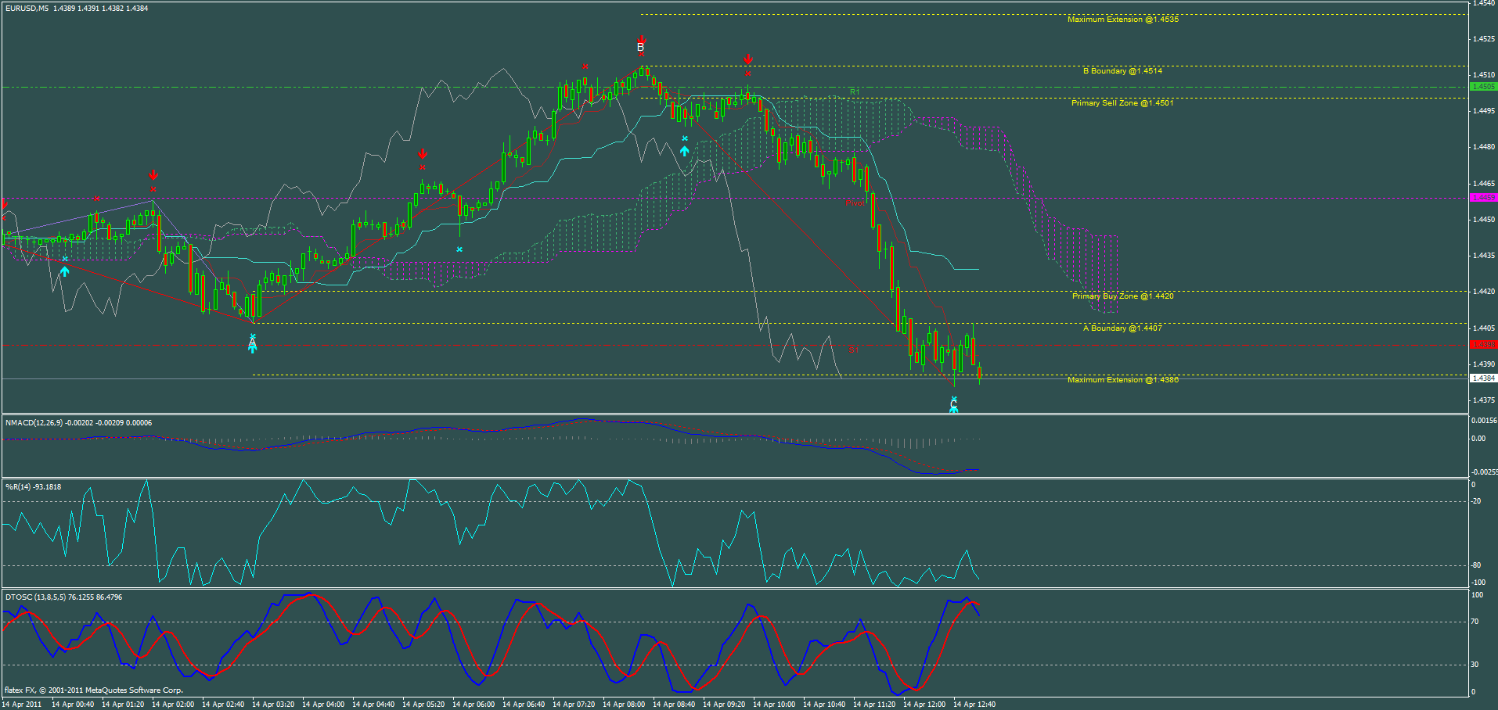Click the pink 1.4459 marker on the price scale
1498x710 pixels.
1482,199
